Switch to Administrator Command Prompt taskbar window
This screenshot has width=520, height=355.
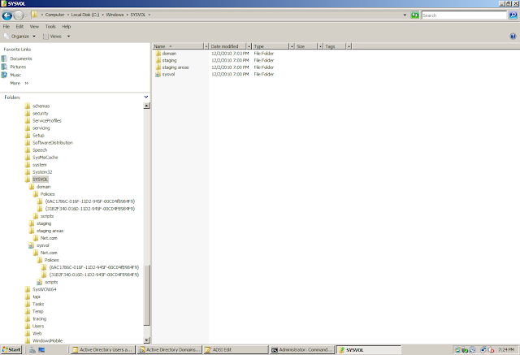tap(302, 349)
